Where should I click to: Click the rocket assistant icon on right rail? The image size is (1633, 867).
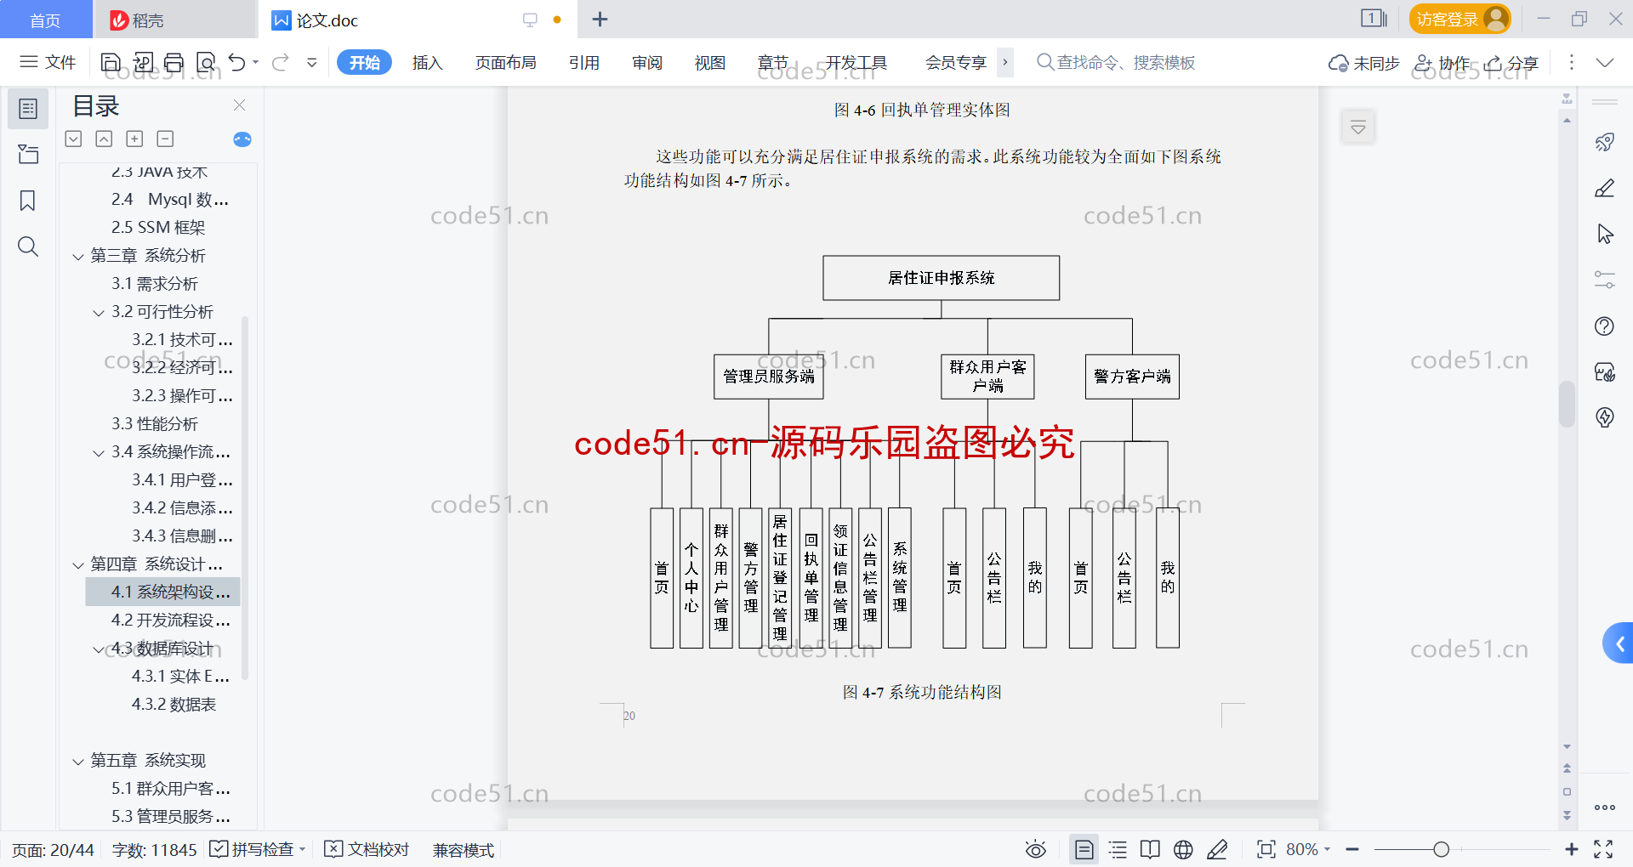[x=1605, y=142]
